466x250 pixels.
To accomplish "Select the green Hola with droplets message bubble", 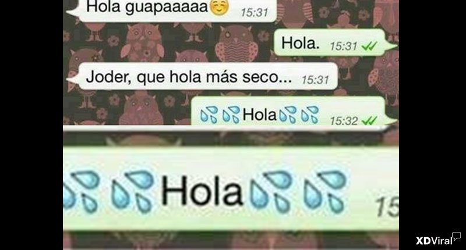I will click(294, 111).
